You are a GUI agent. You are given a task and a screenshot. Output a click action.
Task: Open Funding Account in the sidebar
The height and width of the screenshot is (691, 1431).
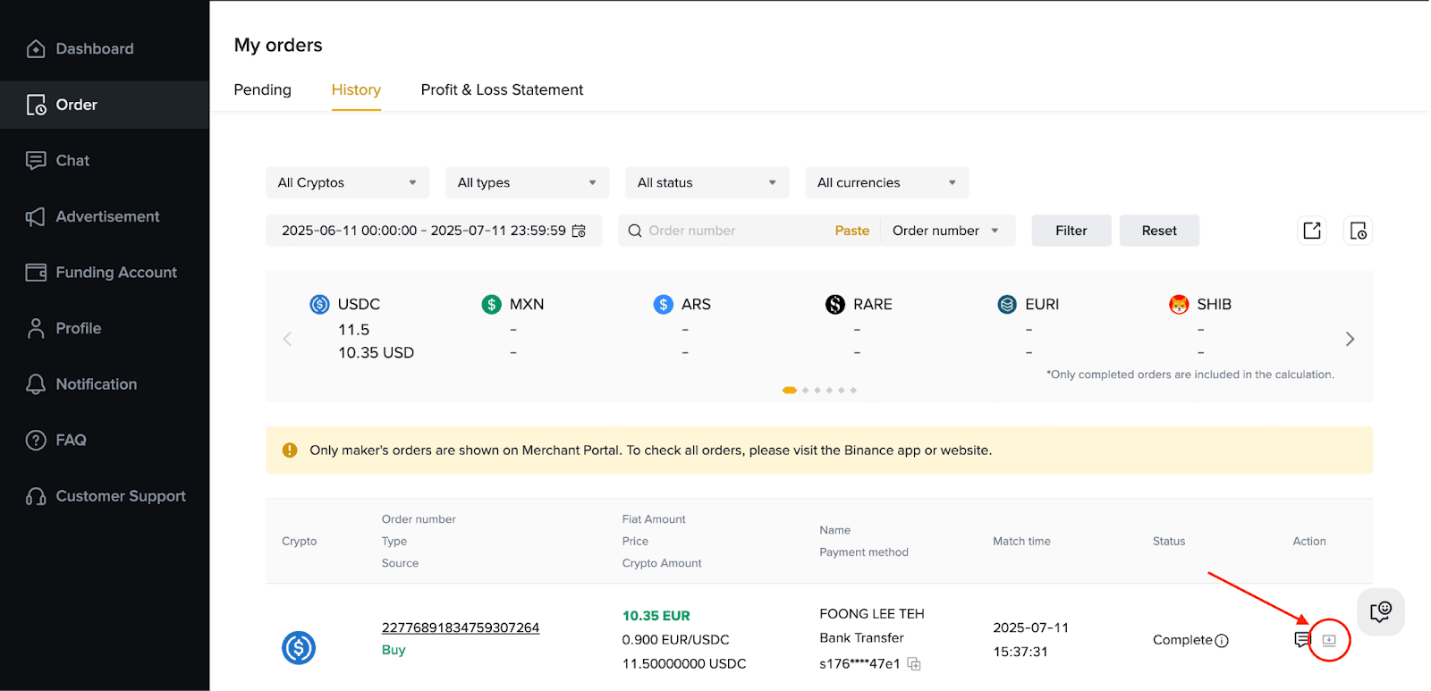[x=115, y=273]
